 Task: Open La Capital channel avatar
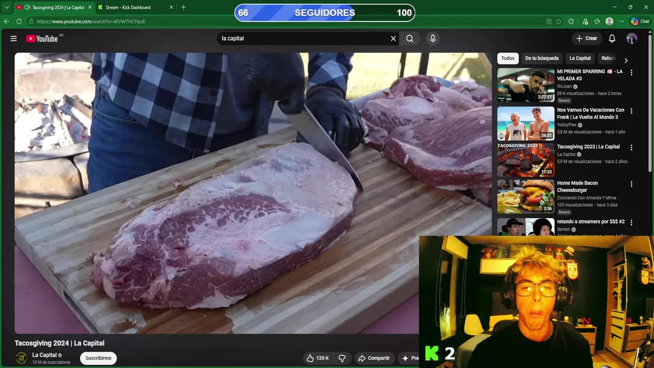[x=21, y=358]
